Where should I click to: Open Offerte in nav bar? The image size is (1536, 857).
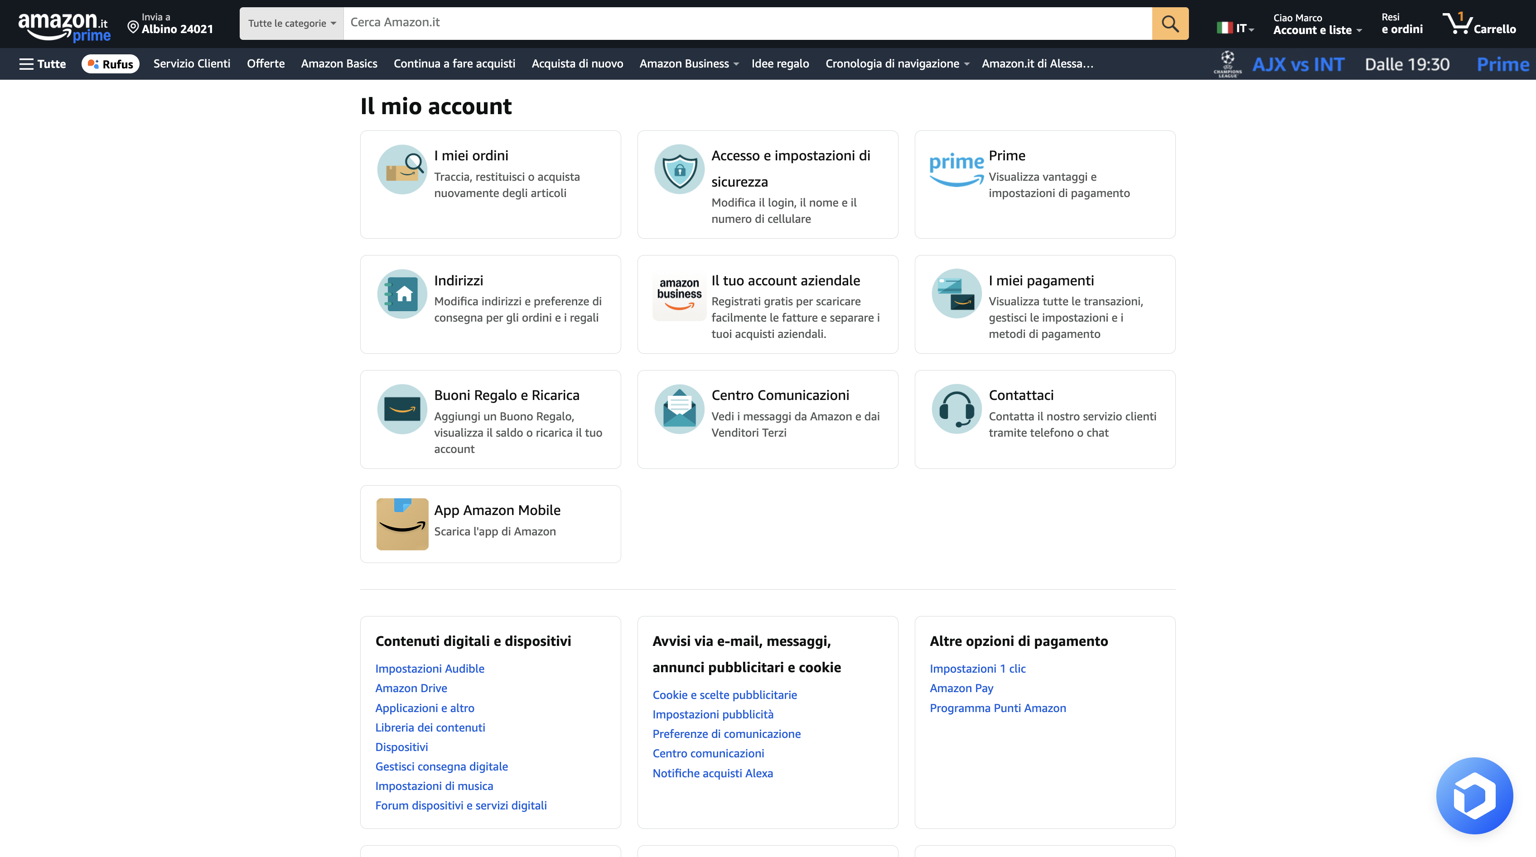point(266,64)
